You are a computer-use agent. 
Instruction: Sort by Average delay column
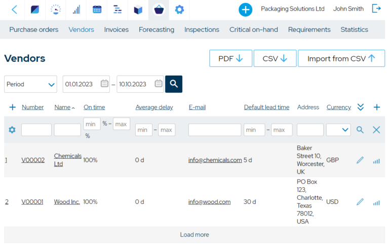[x=154, y=108]
